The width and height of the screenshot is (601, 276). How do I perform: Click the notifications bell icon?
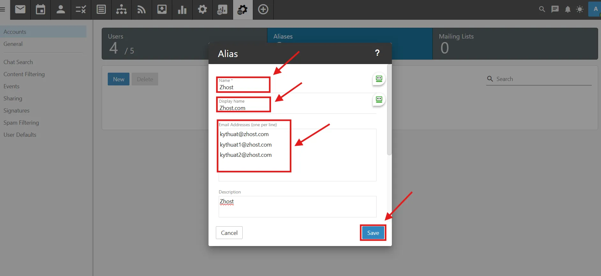click(x=568, y=10)
